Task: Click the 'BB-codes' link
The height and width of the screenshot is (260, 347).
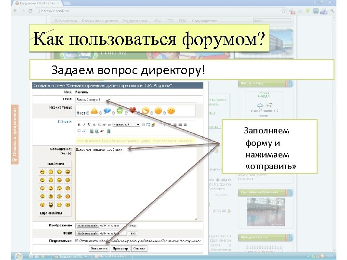Action: [65, 121]
